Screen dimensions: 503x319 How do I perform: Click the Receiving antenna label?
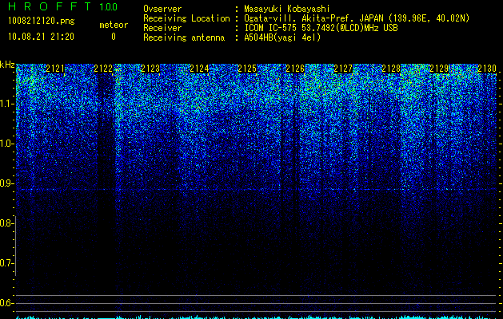pyautogui.click(x=184, y=37)
